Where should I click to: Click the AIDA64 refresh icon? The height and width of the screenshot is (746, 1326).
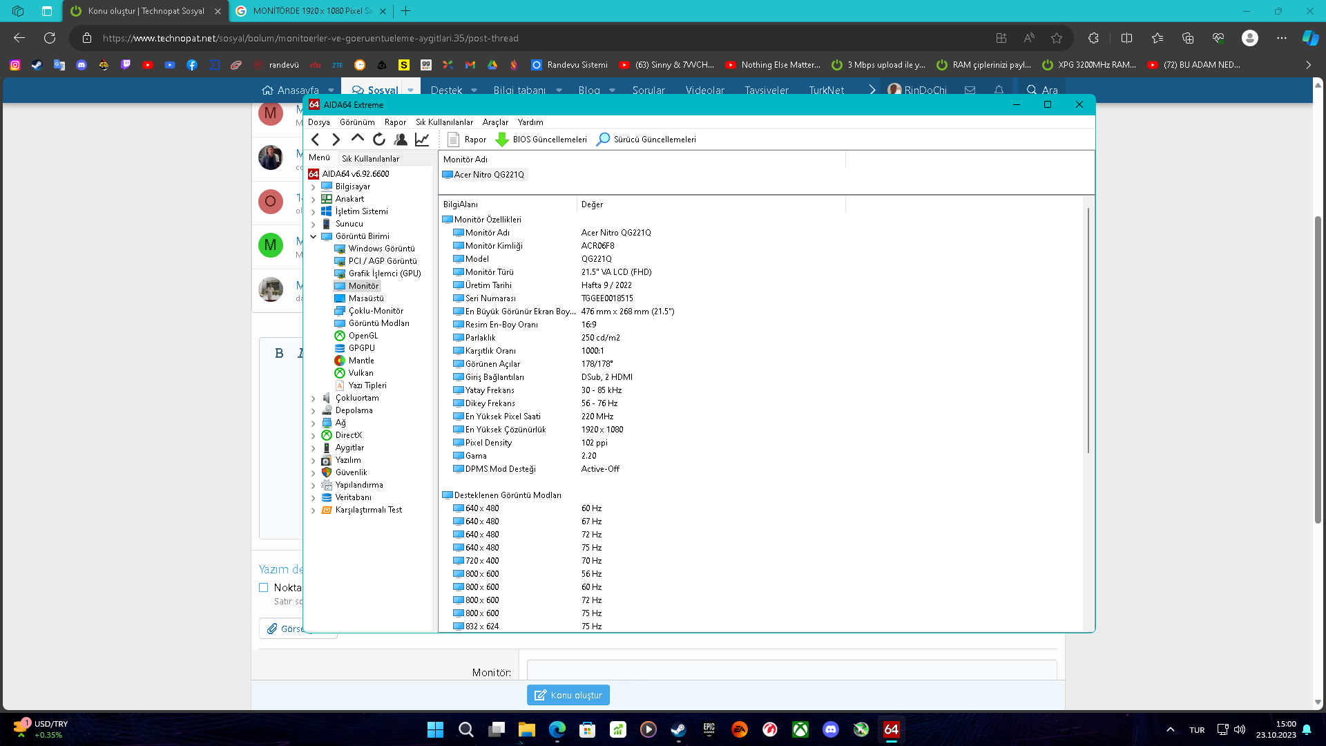pyautogui.click(x=379, y=140)
